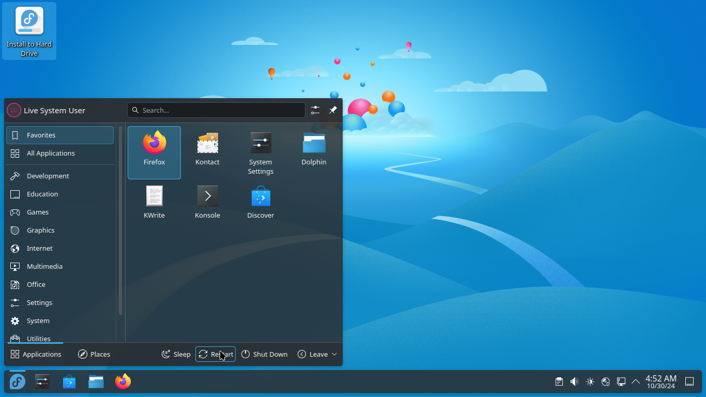This screenshot has width=706, height=397.
Task: Open the Development category
Action: (60, 176)
